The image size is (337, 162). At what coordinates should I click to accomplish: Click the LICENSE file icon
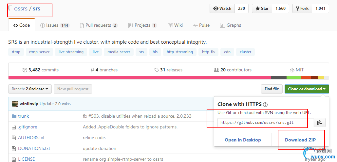(14, 159)
